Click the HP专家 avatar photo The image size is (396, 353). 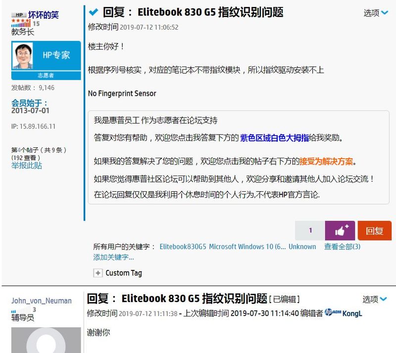click(23, 55)
